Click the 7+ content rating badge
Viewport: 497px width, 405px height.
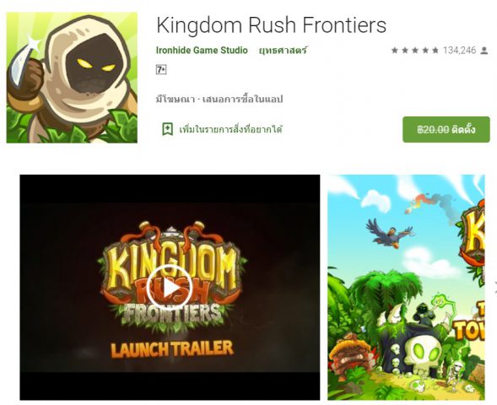pos(161,69)
